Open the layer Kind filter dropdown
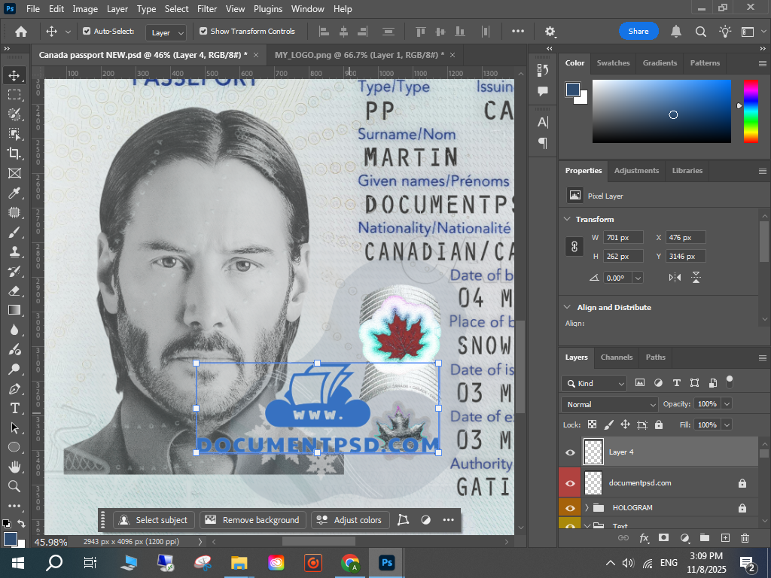Viewport: 771px width, 578px height. pos(594,383)
